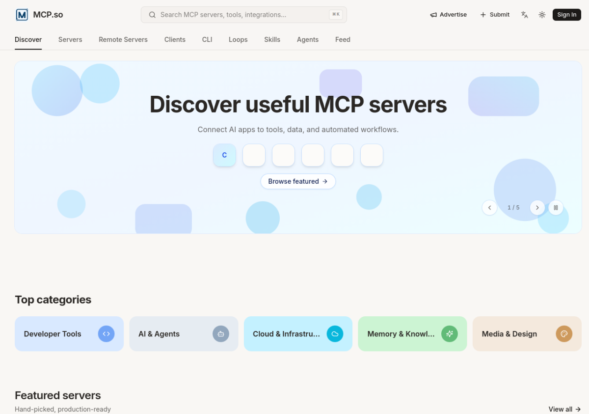589x414 pixels.
Task: Open the language translation icon
Action: pos(525,15)
